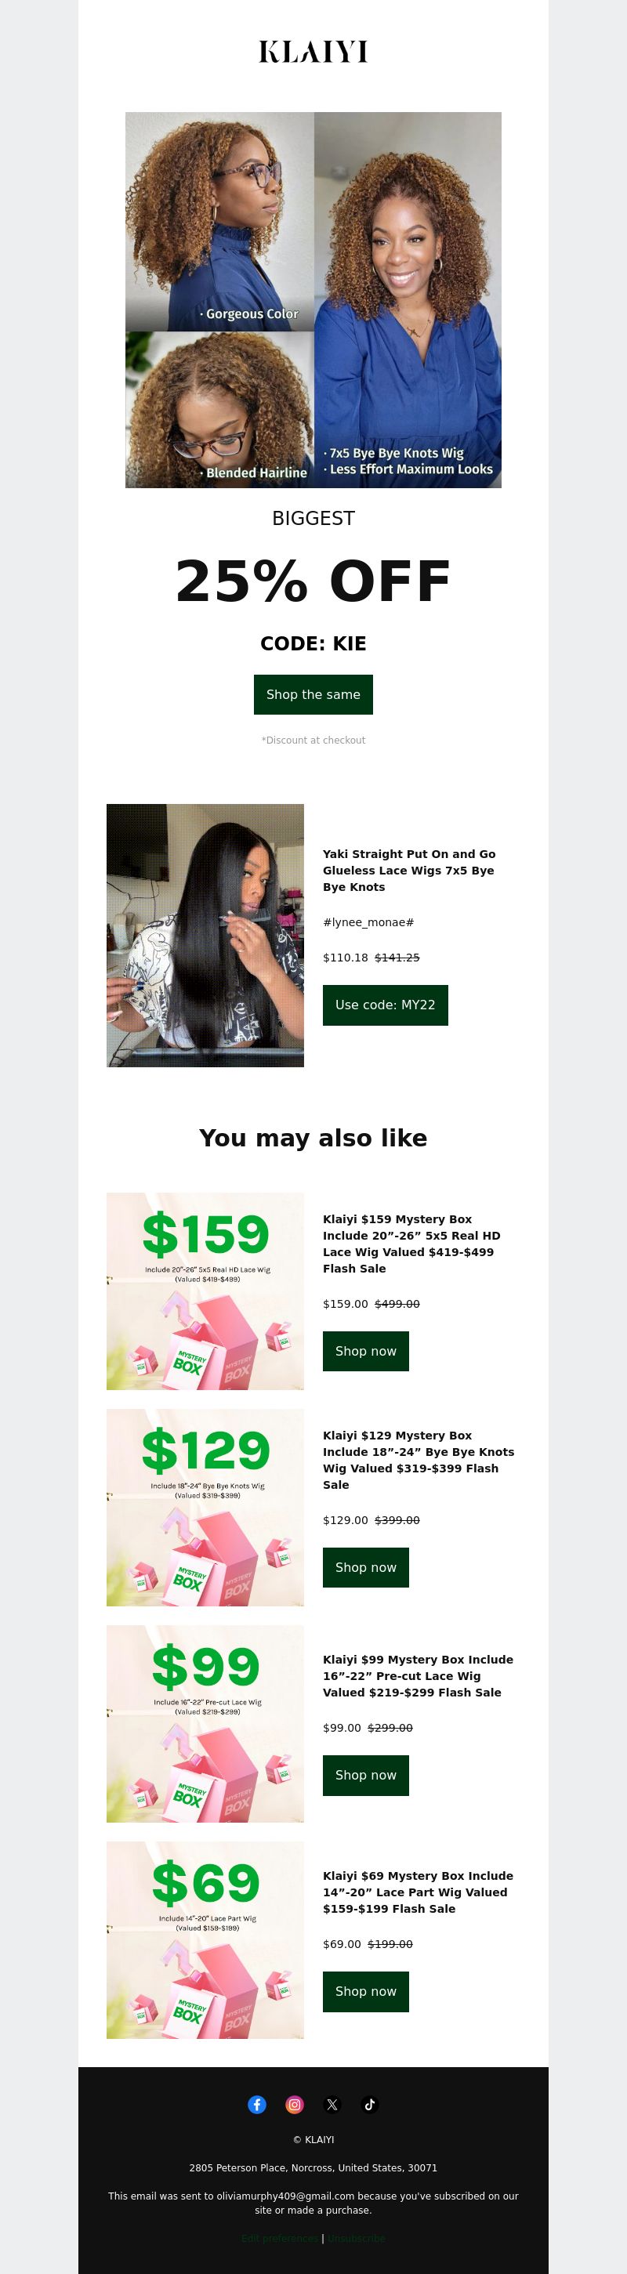Shop now for the $99 Mystery Box
The height and width of the screenshot is (2274, 627).
(x=365, y=1774)
